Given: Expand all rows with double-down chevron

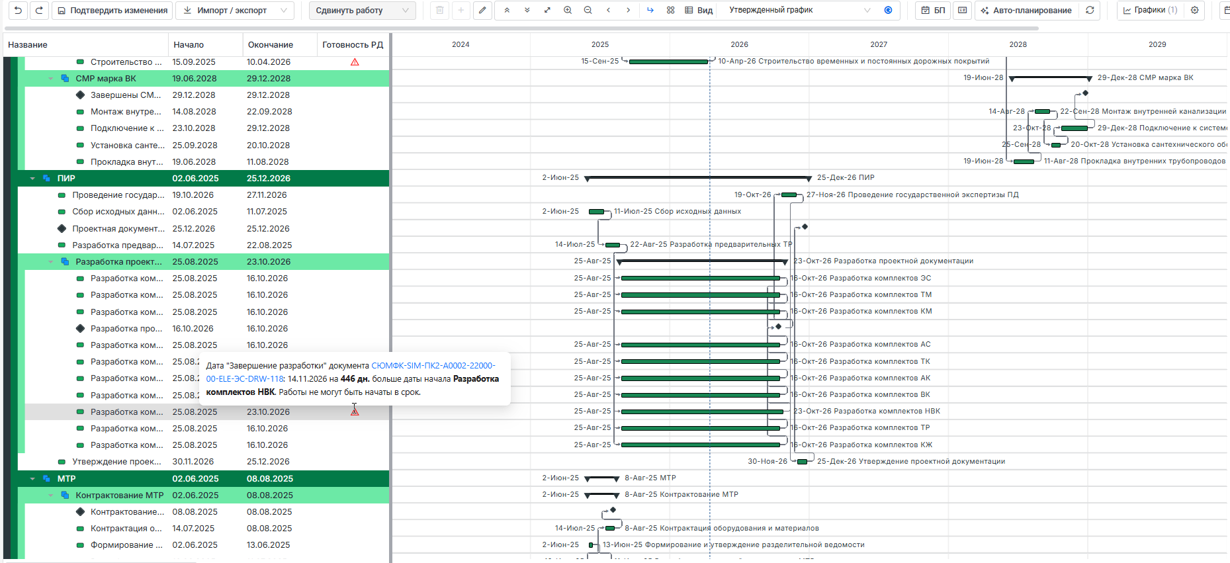Looking at the screenshot, I should coord(527,11).
